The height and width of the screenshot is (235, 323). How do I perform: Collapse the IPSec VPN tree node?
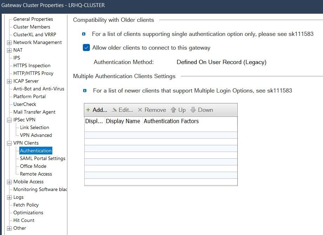pos(9,120)
